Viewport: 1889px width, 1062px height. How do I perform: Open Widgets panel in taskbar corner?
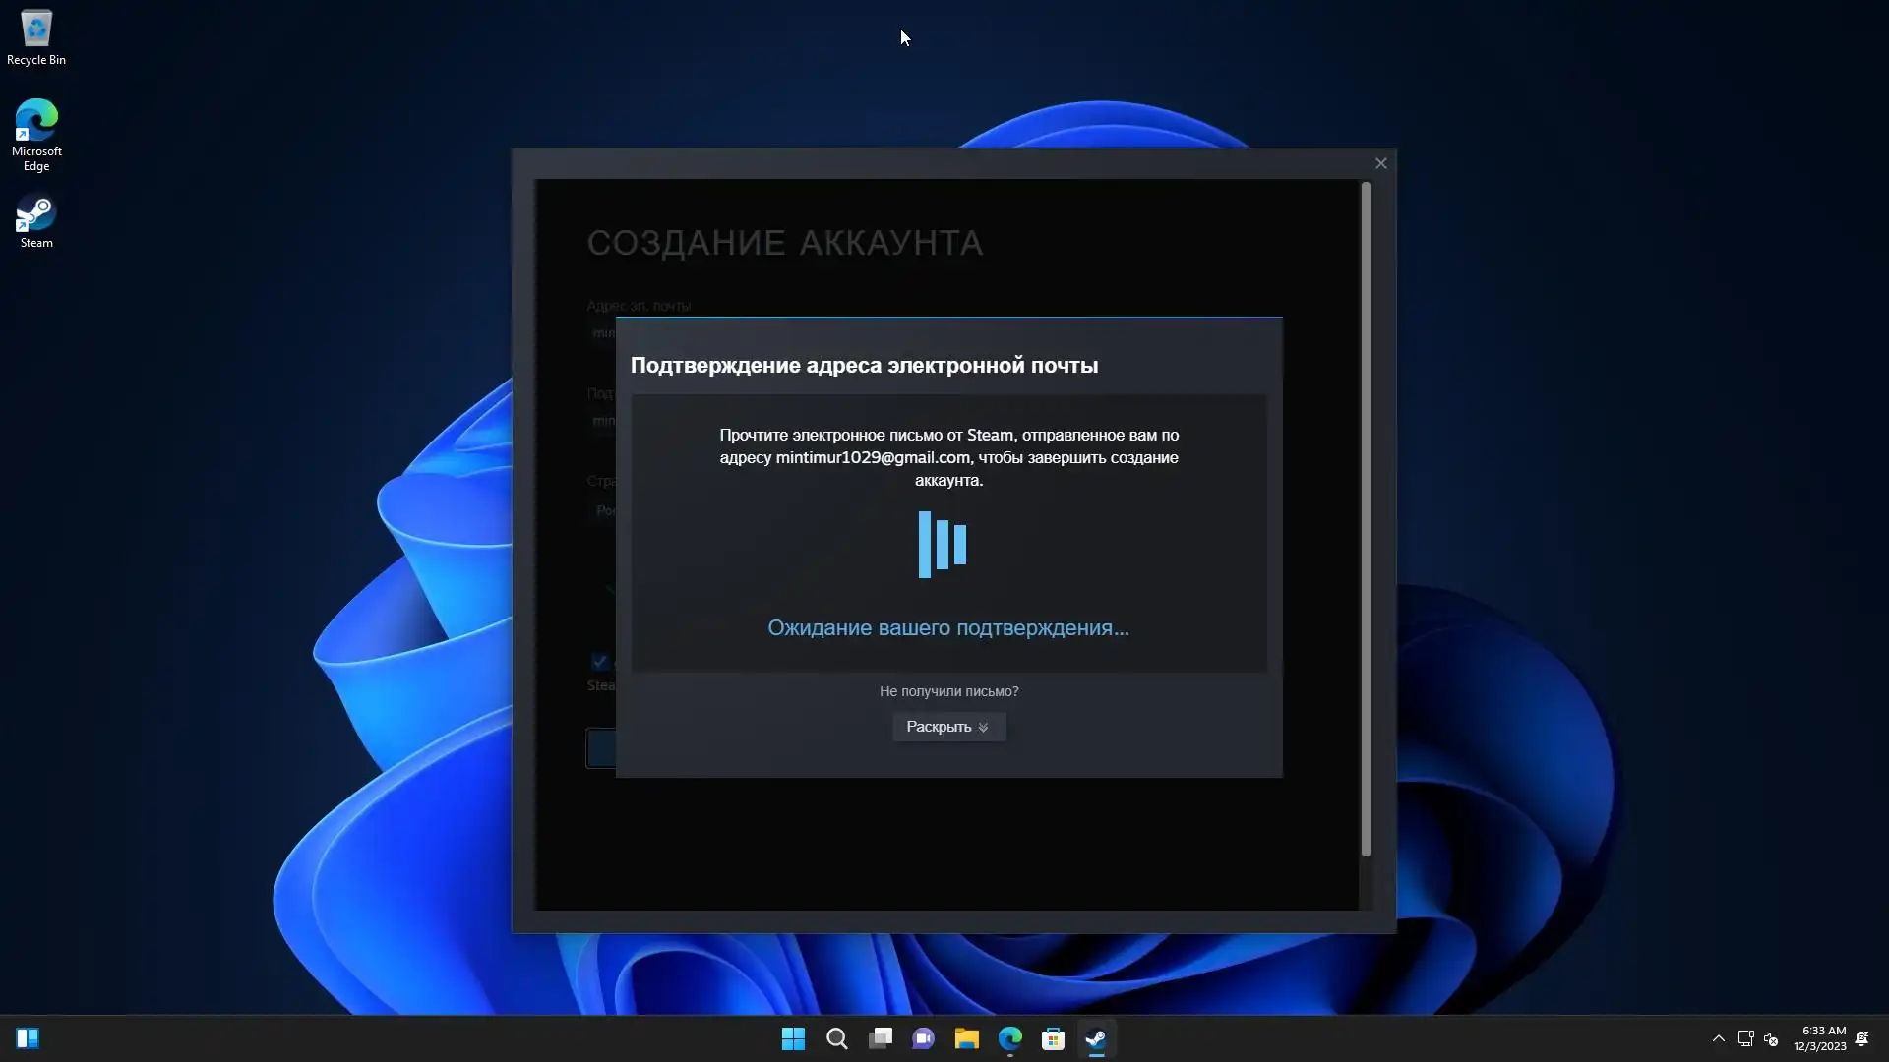pos(28,1038)
